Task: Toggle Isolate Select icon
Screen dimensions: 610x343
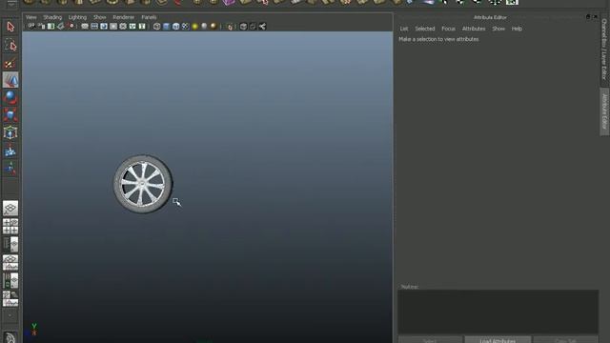Action: [x=230, y=26]
